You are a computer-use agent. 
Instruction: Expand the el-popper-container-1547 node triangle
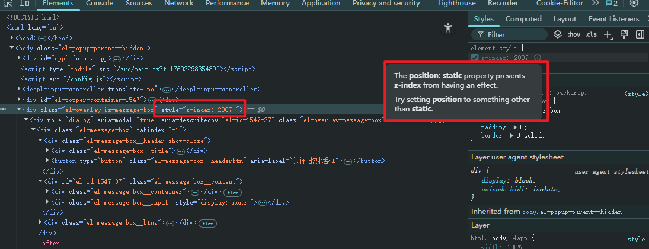coord(19,100)
